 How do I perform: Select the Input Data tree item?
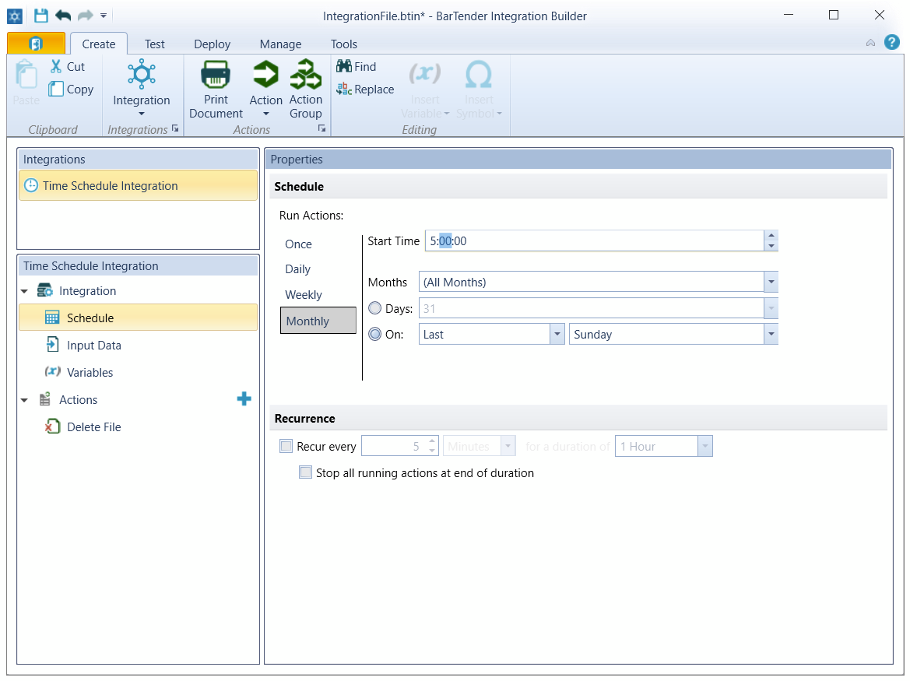point(93,345)
